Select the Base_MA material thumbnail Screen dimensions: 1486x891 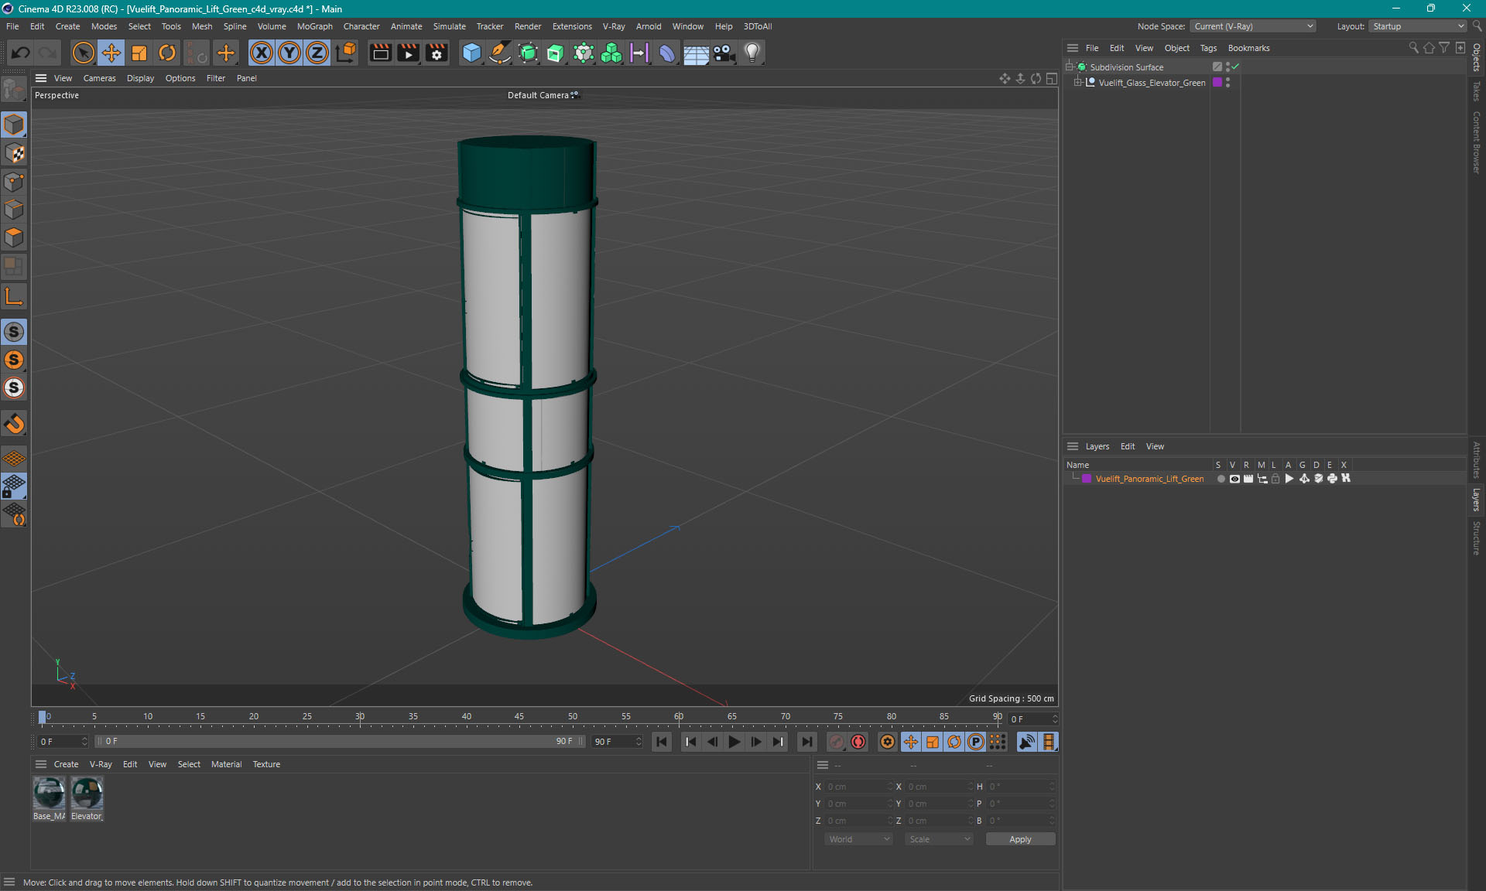pyautogui.click(x=49, y=794)
